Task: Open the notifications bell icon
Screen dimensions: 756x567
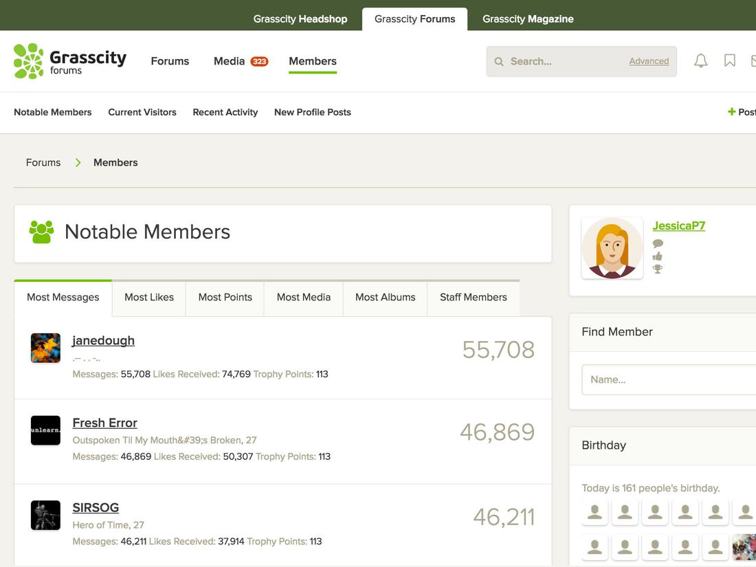Action: pos(700,61)
